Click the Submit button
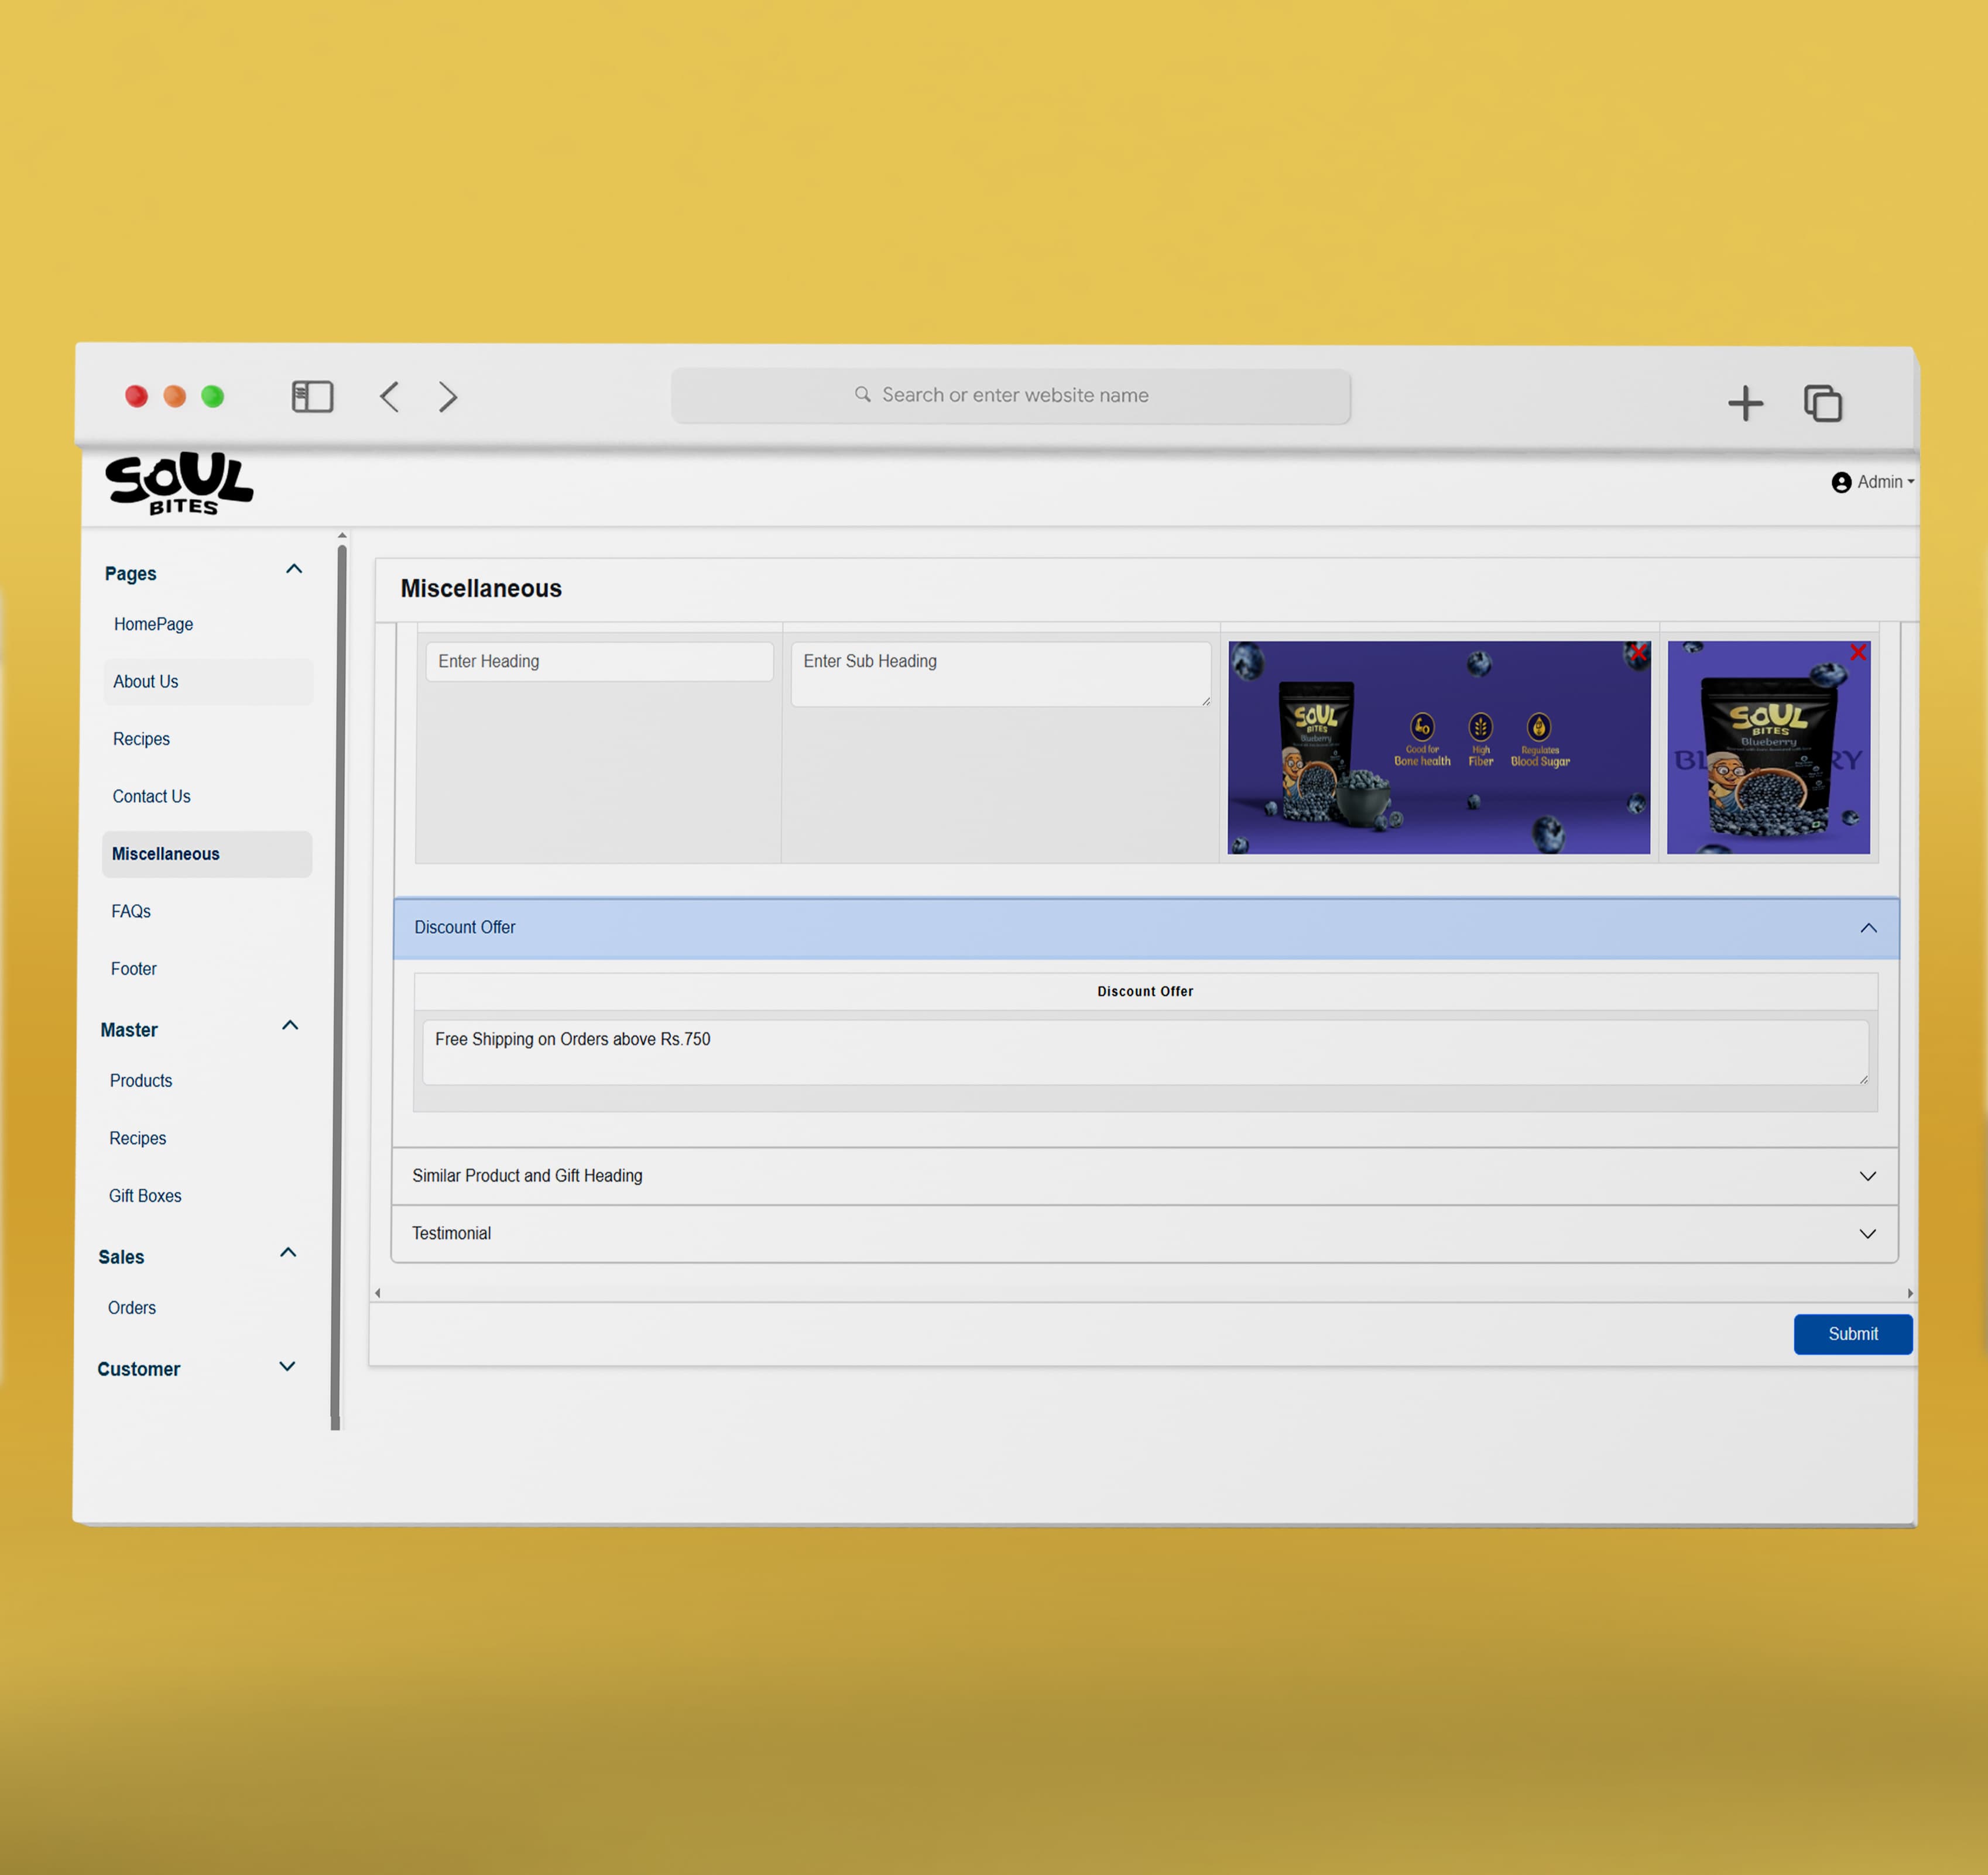Screen dimensions: 1988x1875 pyautogui.click(x=1853, y=1334)
